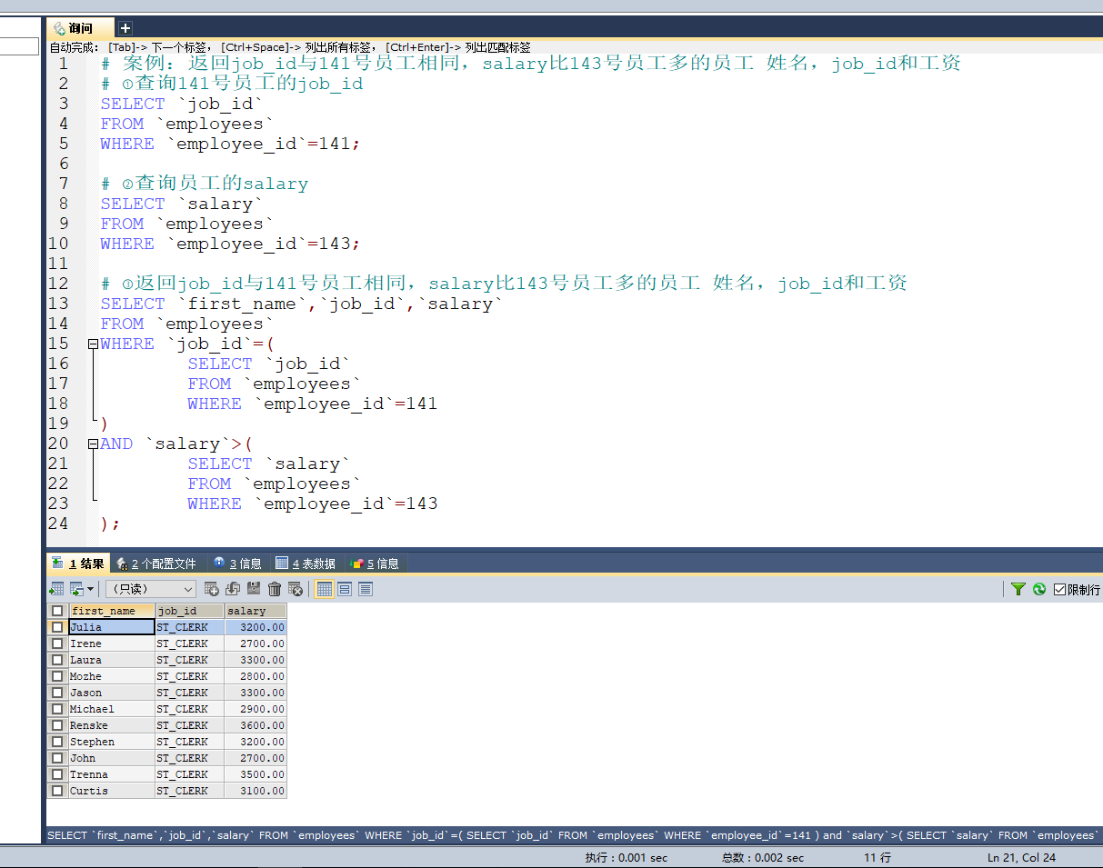
Task: Toggle the 限制行 limit rows checkbox
Action: click(x=1059, y=589)
